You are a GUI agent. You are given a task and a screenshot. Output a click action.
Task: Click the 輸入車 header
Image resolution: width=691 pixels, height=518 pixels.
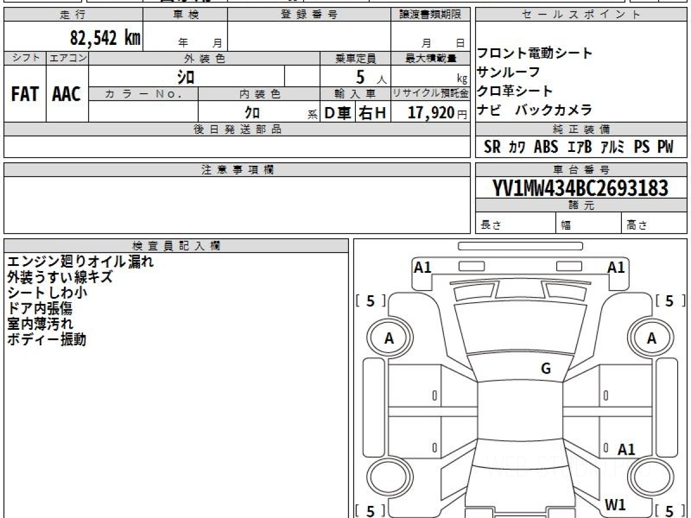pyautogui.click(x=355, y=94)
